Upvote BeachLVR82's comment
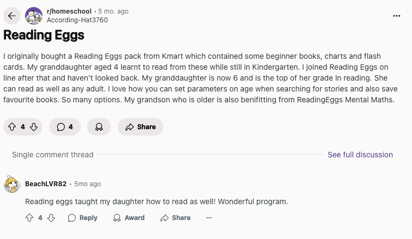412x239 pixels. tap(29, 218)
